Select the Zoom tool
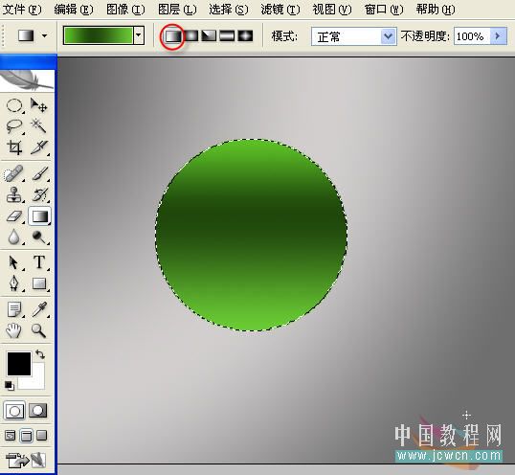515x475 pixels. [38, 330]
